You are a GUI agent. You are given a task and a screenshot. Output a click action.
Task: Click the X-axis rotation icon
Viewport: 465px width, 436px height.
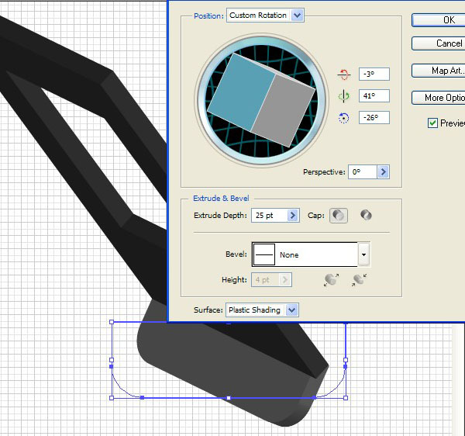click(x=343, y=74)
